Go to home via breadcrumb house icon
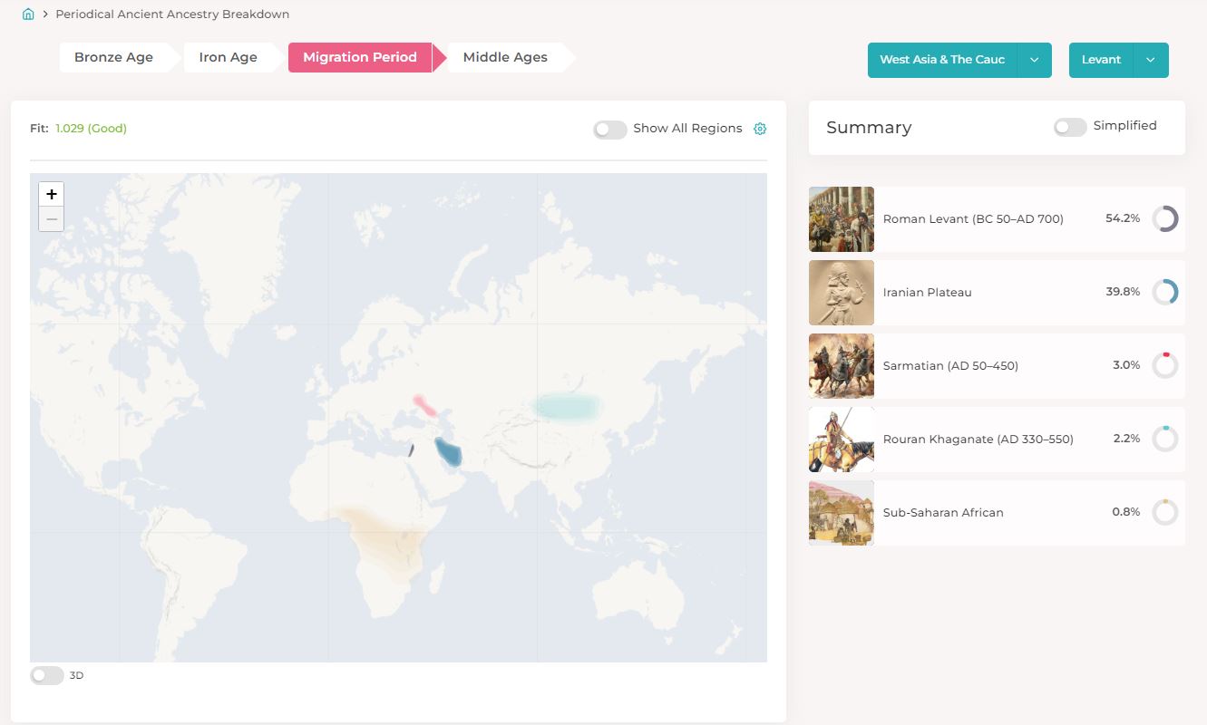The image size is (1207, 725). 28,14
